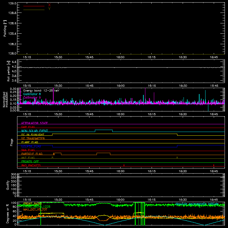Click the red X legend line
The height and width of the screenshot is (228, 228).
pyautogui.click(x=34, y=6)
